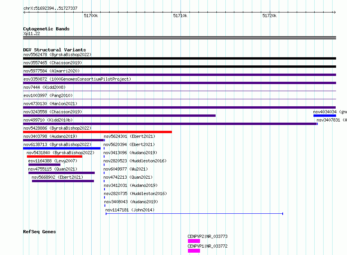This screenshot has height=255, width=347.
Task: Click the long purple bar under nsv499710
Action: pyautogui.click(x=170, y=124)
